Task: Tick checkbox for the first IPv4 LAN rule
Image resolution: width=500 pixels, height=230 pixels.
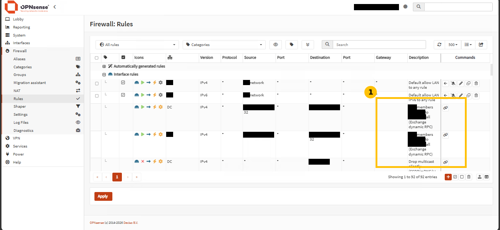Action: pyautogui.click(x=97, y=84)
